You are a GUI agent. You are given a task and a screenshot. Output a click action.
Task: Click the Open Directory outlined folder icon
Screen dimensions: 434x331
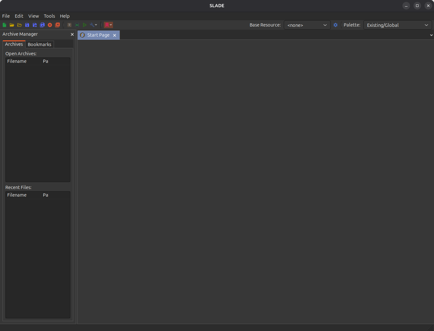(20, 25)
